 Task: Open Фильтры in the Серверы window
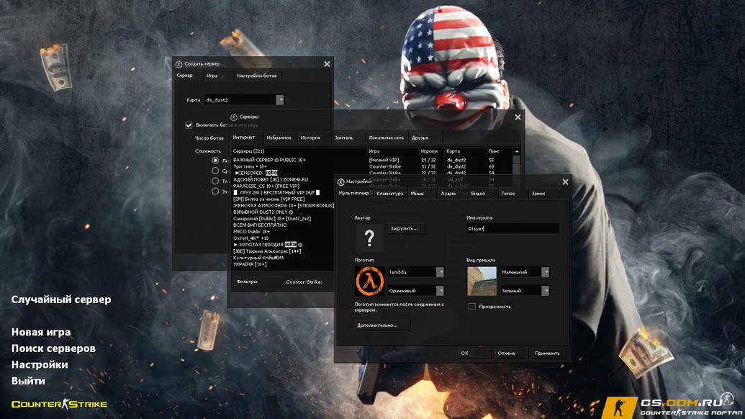tap(258, 281)
